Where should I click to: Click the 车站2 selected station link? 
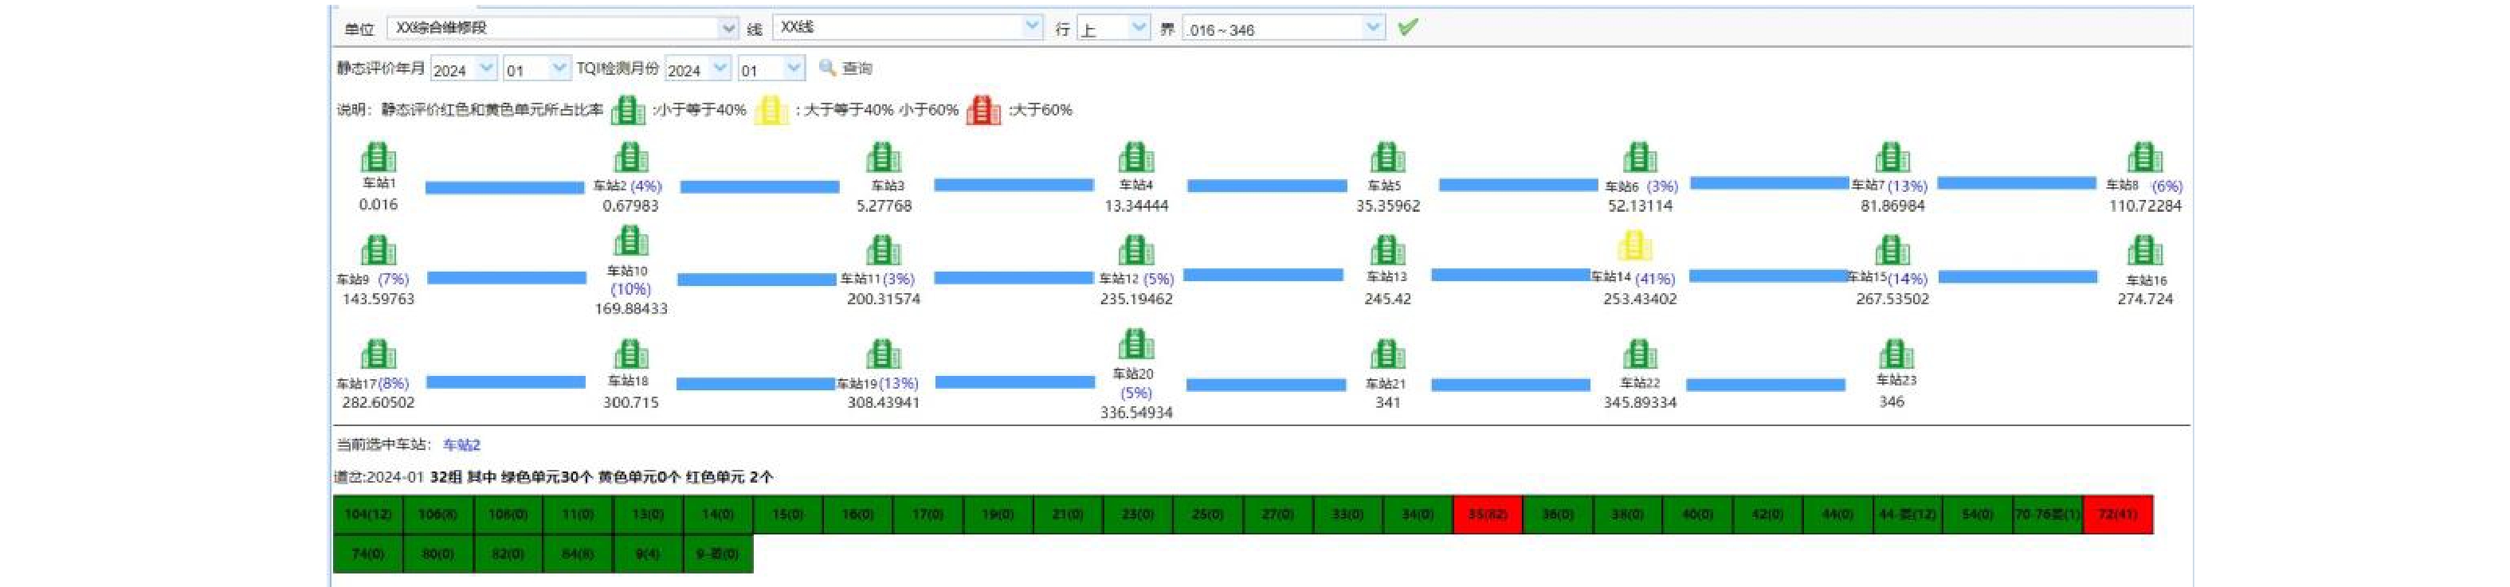coord(461,445)
